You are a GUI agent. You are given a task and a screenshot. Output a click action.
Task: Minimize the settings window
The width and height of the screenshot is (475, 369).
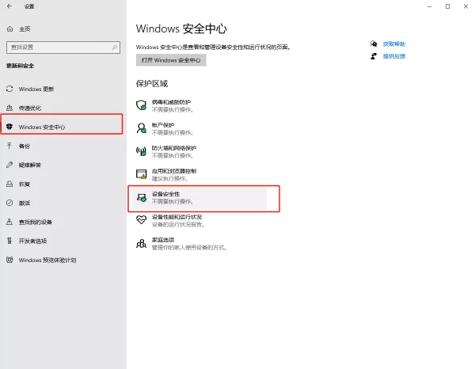click(429, 6)
